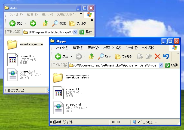Viewport: 184px width, 130px height.
Task: Open Forward history dropdown in data window
Action: [39, 23]
